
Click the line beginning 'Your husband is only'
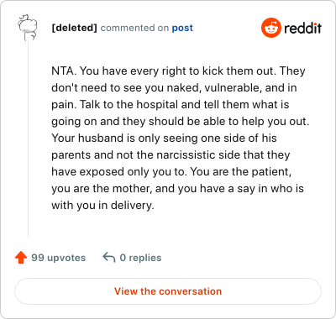[x=164, y=138]
